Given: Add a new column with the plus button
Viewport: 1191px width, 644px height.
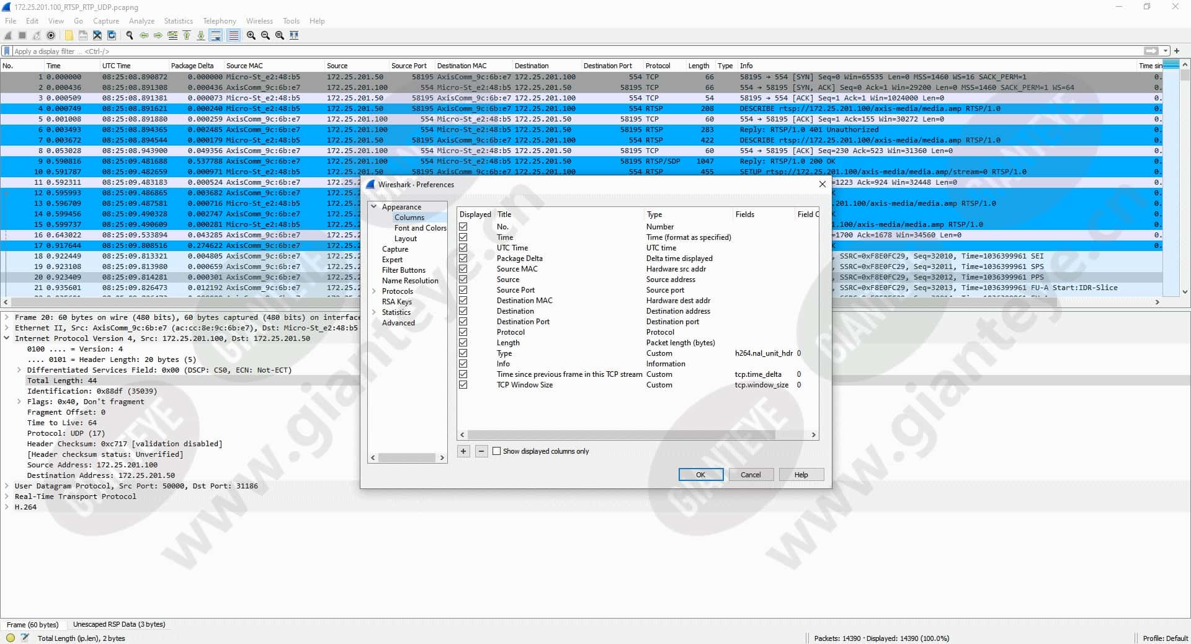Looking at the screenshot, I should coord(463,451).
